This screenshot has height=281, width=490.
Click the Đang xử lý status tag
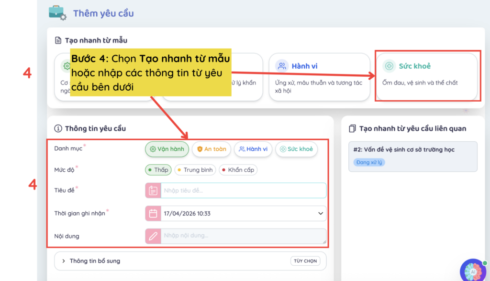[x=369, y=162]
